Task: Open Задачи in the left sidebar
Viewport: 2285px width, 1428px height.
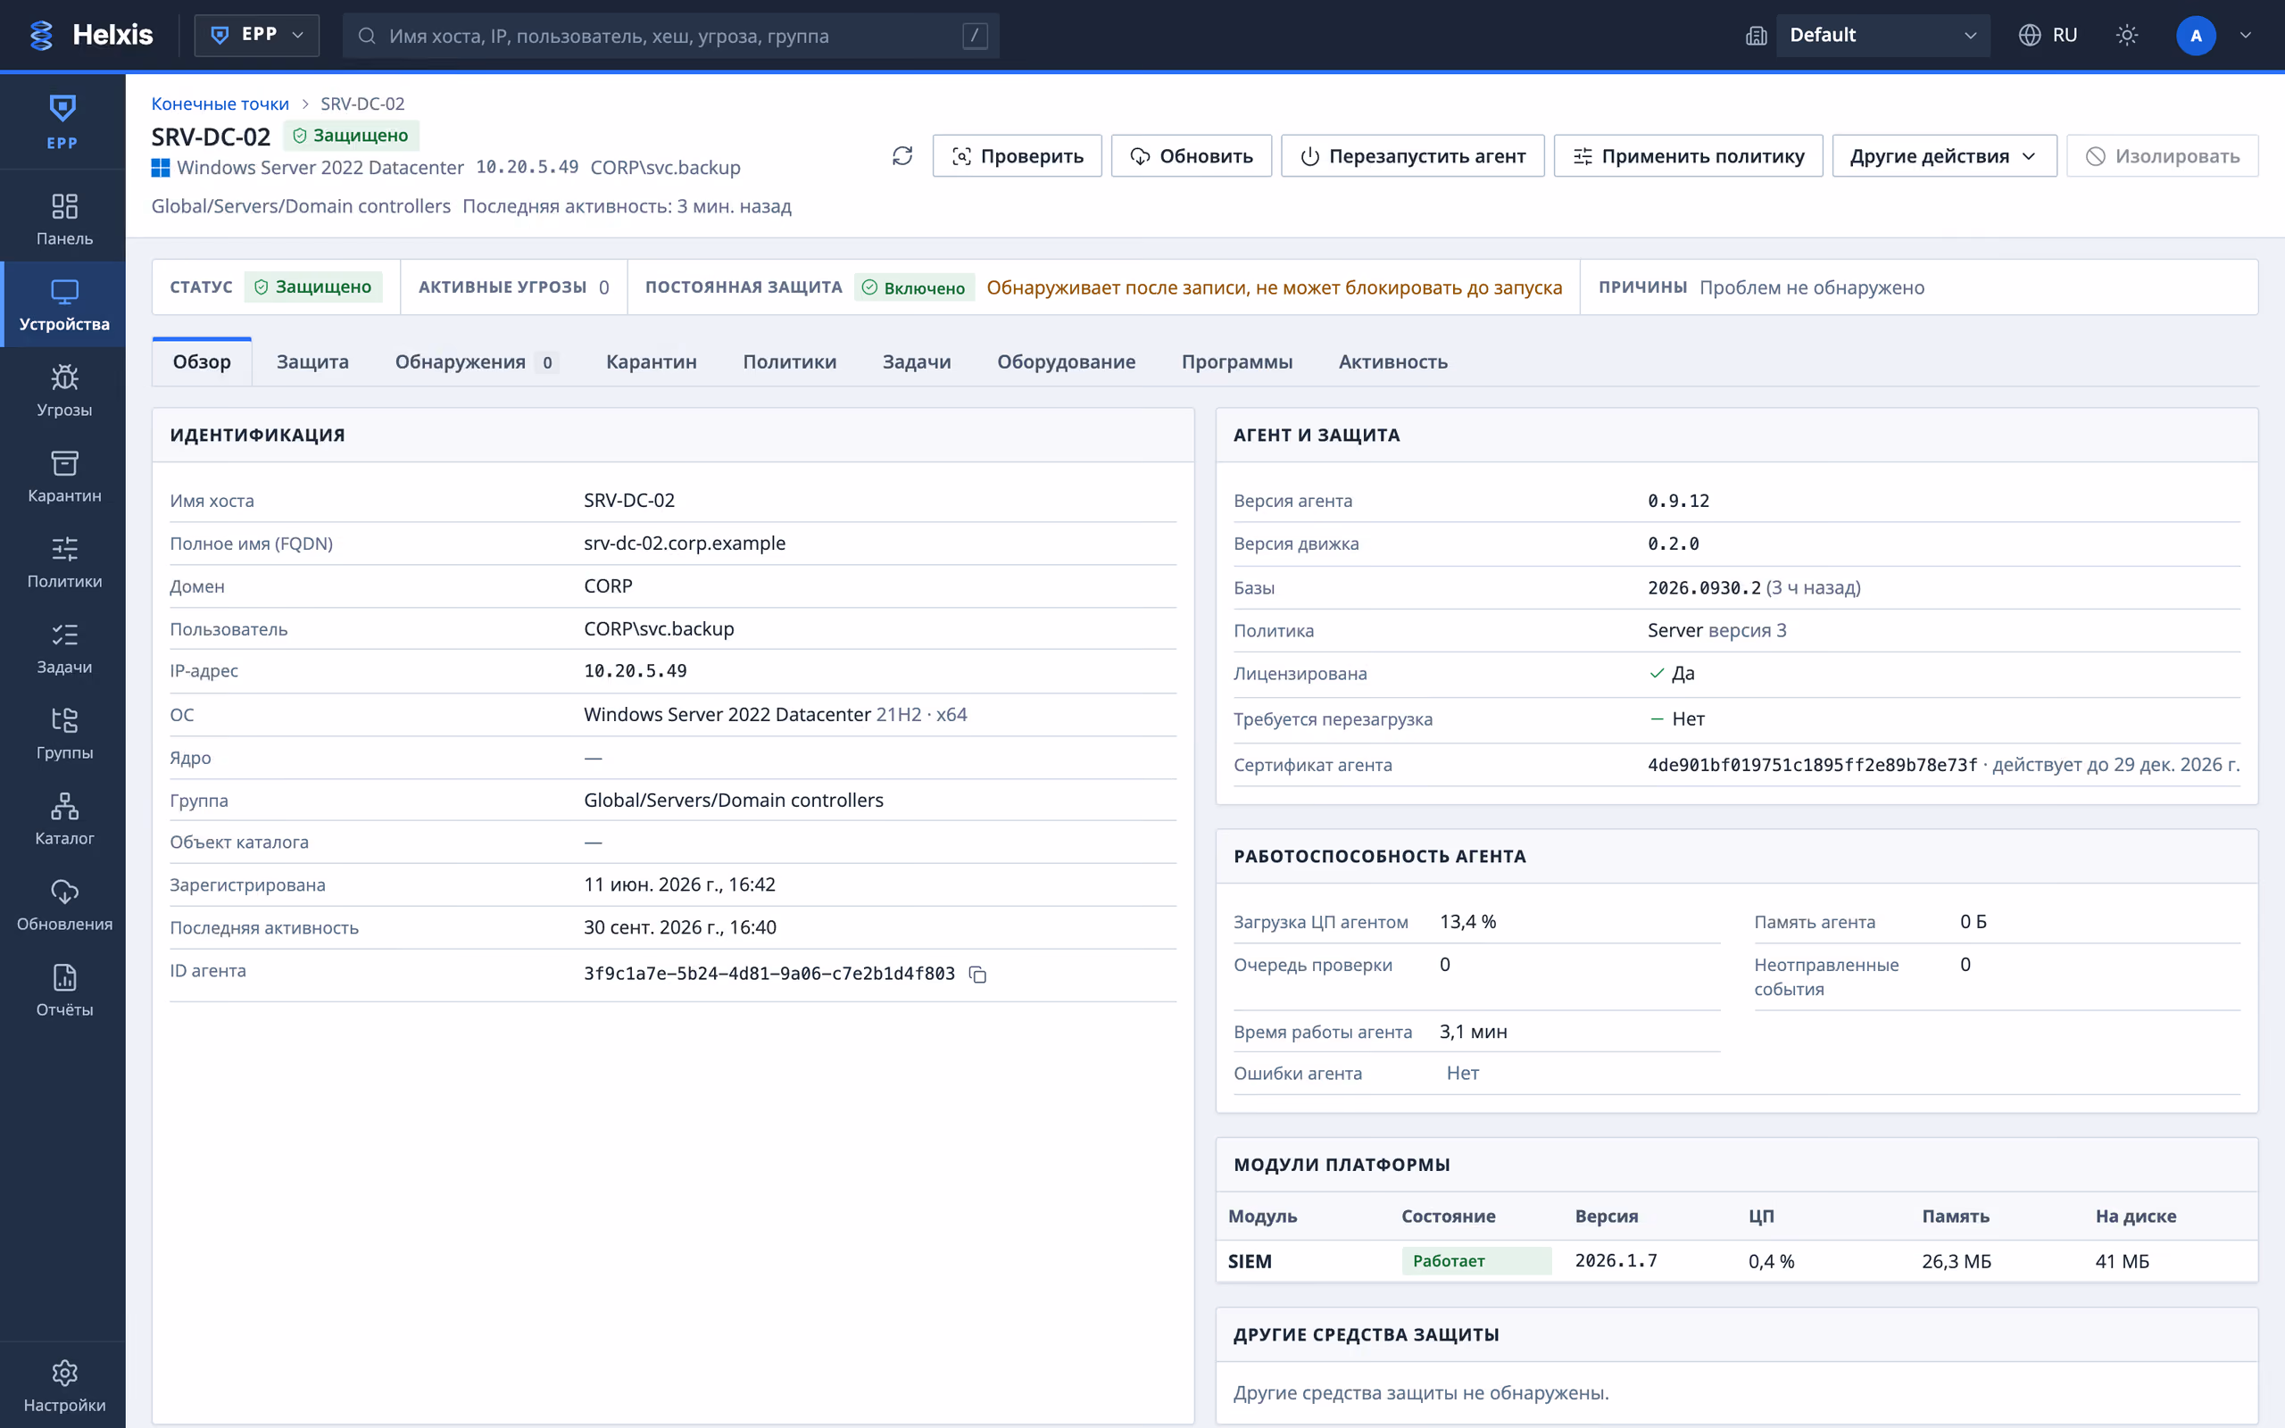Action: (x=64, y=648)
